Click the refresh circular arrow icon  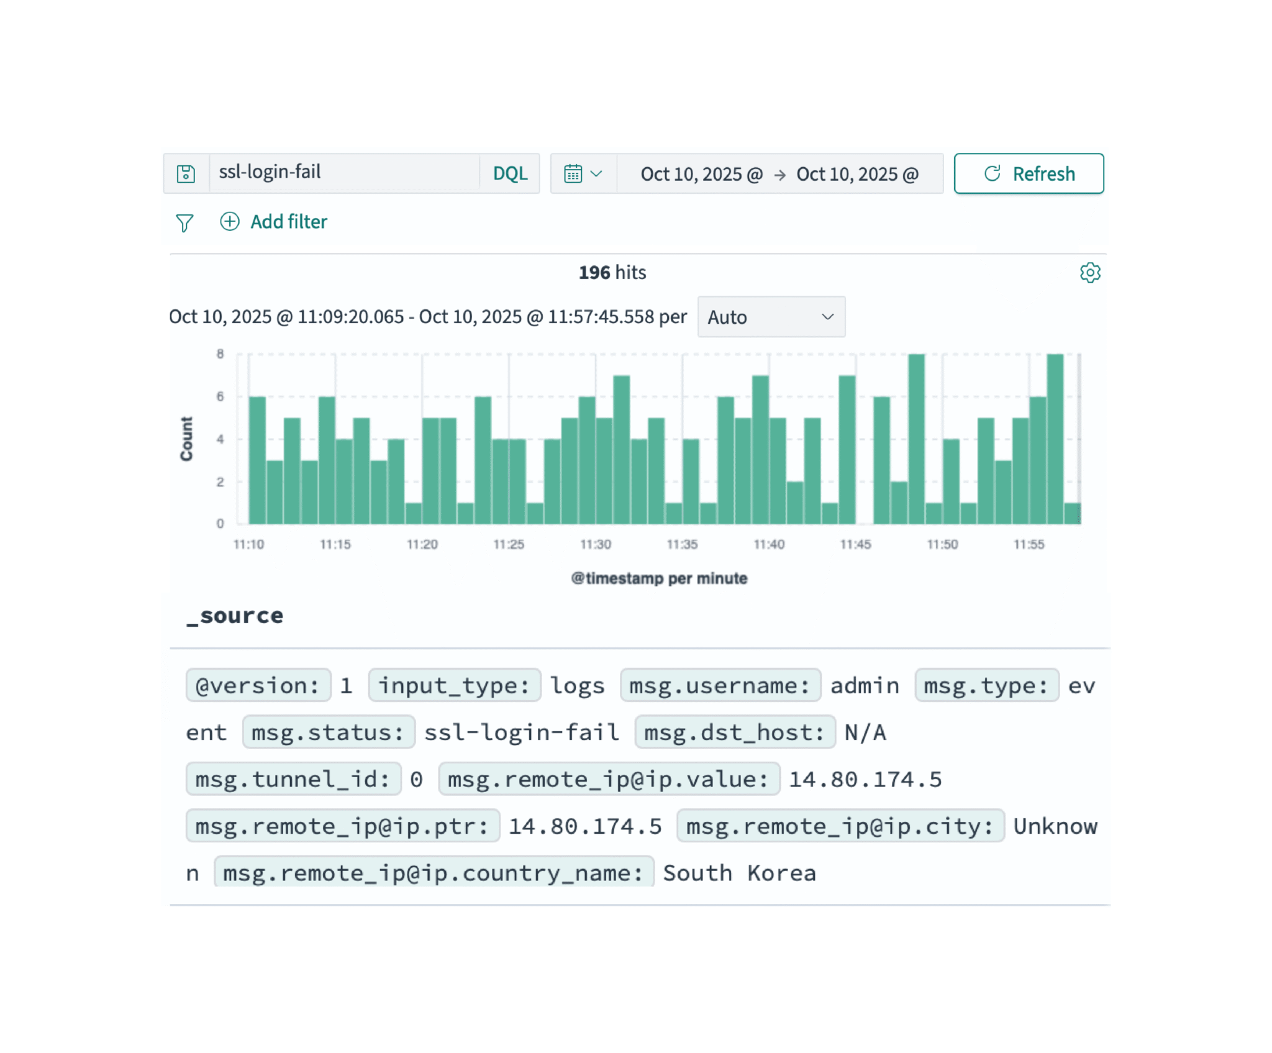pyautogui.click(x=993, y=173)
